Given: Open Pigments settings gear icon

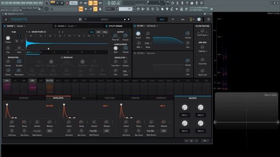Looking at the screenshot, I should coord(208,19).
